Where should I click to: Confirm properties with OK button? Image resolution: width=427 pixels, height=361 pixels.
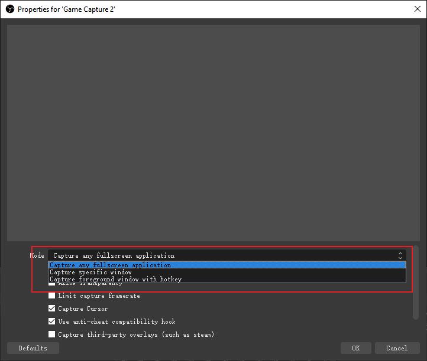point(355,348)
